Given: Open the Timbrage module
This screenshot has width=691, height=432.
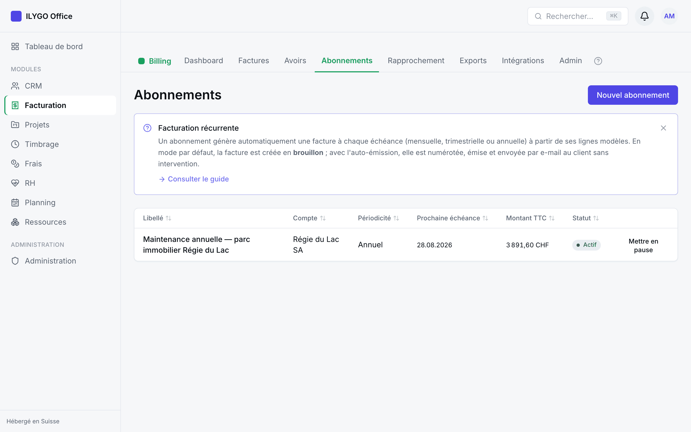Looking at the screenshot, I should [60, 144].
